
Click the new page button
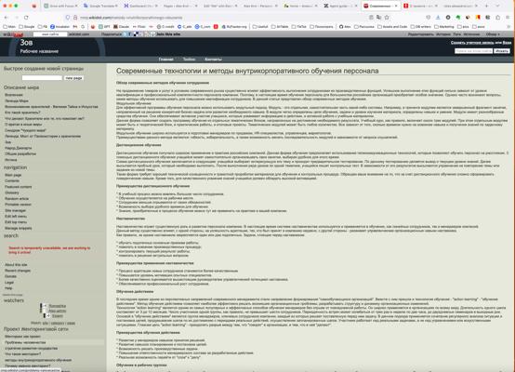click(73, 78)
